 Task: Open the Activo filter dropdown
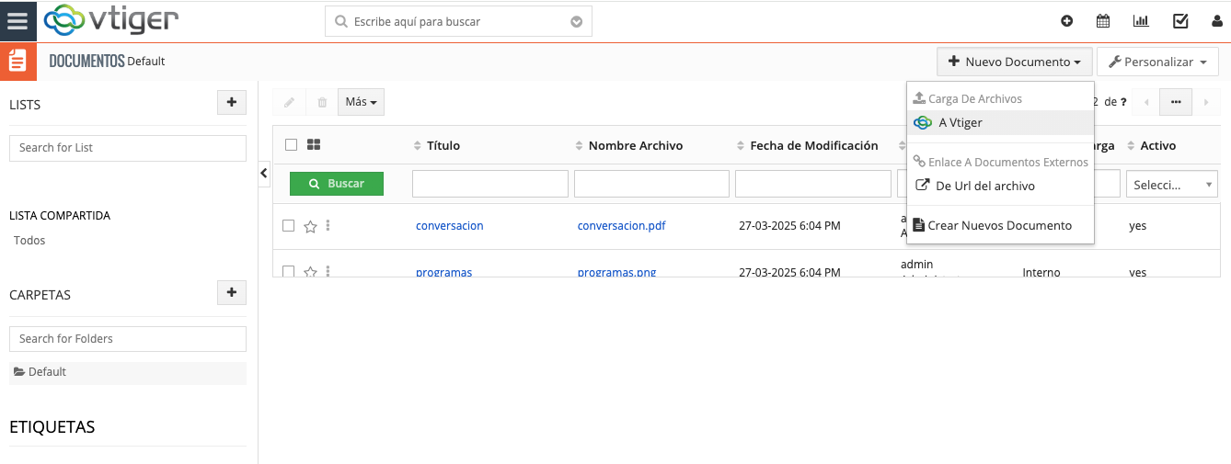click(x=1171, y=185)
